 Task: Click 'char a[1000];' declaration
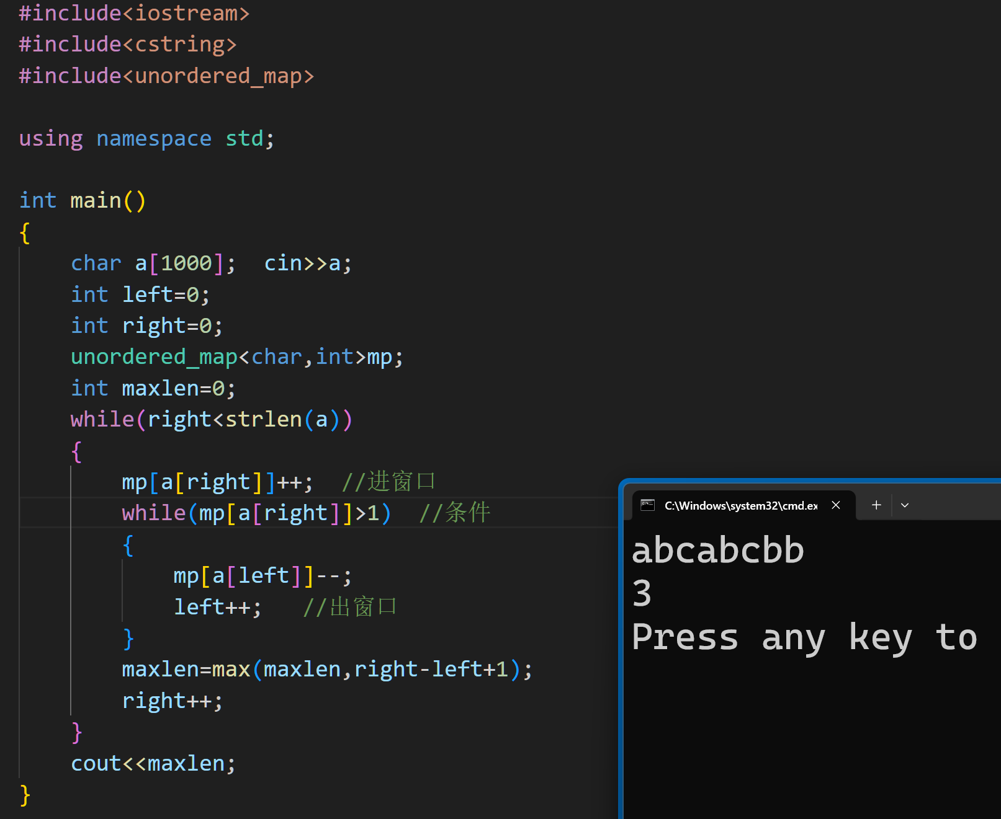click(x=153, y=263)
